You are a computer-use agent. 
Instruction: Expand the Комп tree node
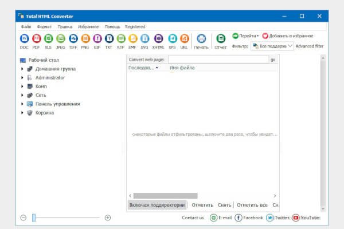pos(22,86)
